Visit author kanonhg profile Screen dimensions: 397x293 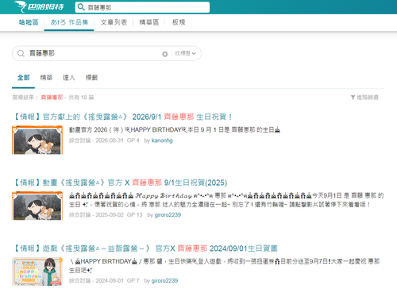point(162,141)
